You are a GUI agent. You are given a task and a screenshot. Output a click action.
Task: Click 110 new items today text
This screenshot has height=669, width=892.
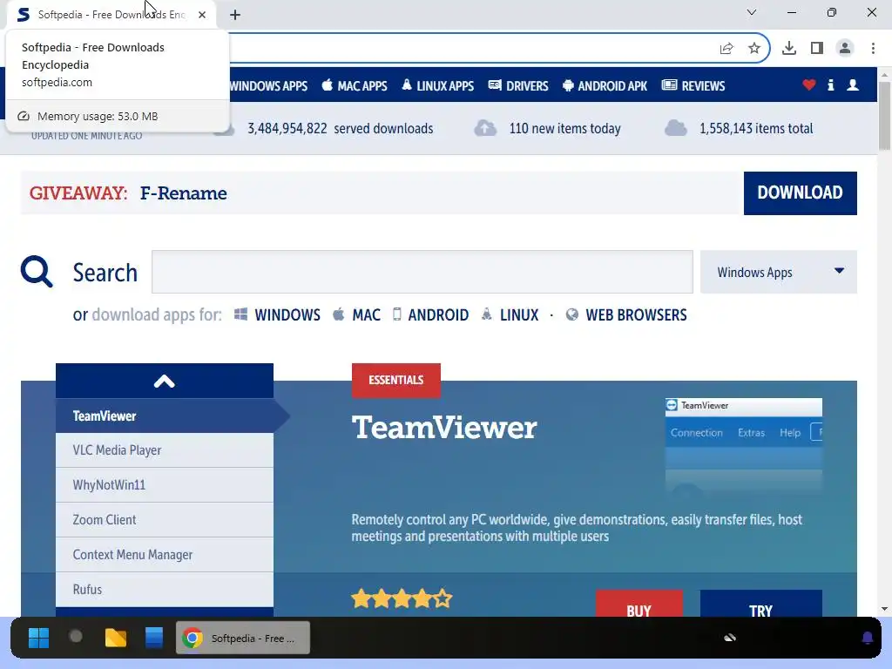564,129
